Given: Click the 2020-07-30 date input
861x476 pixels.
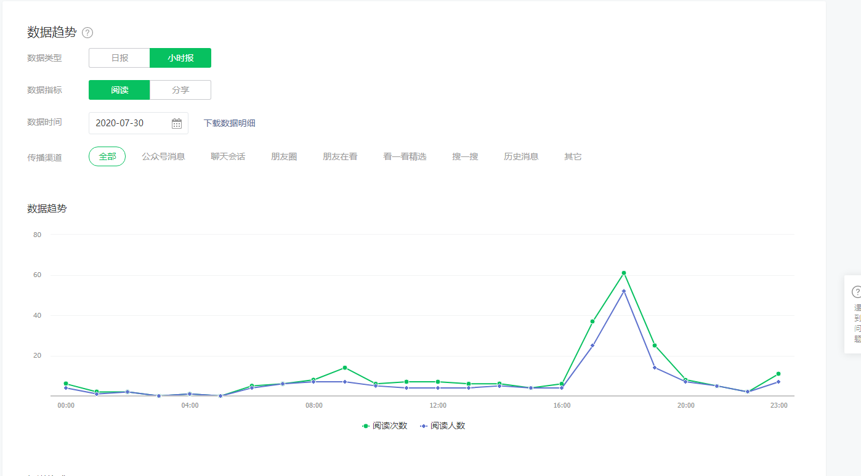Looking at the screenshot, I should 139,123.
